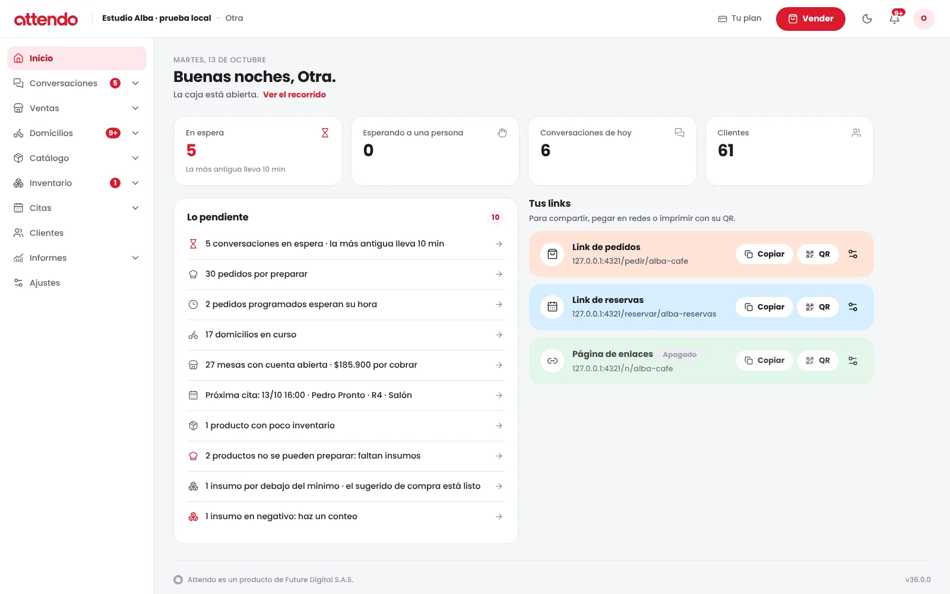
Task: Expand Conversaciones sidebar section
Action: [x=135, y=83]
